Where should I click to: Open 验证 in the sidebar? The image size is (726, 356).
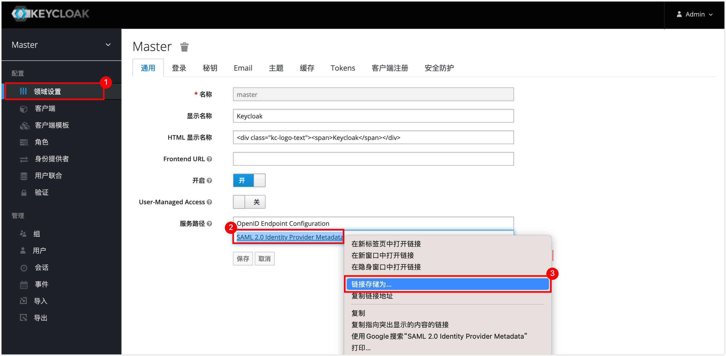(x=42, y=193)
